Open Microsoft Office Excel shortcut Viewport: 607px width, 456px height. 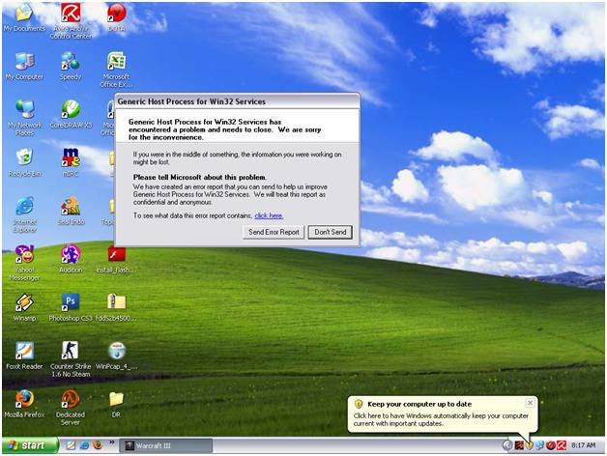pos(116,70)
